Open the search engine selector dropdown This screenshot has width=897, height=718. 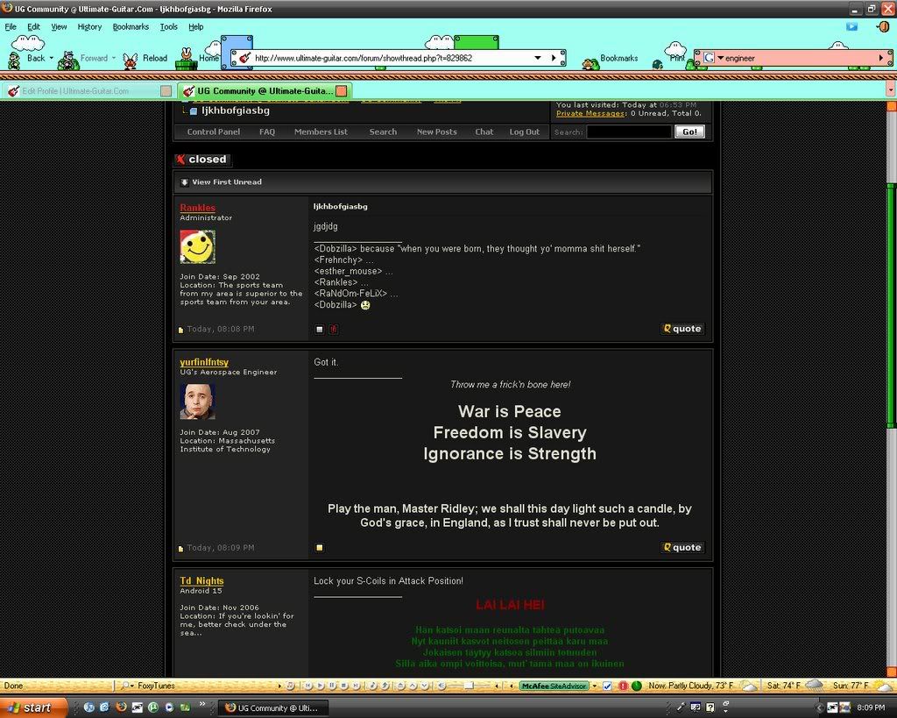coord(720,58)
